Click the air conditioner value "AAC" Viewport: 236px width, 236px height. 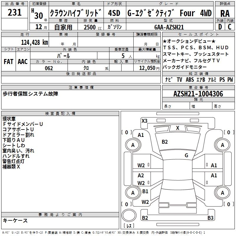click(x=23, y=62)
